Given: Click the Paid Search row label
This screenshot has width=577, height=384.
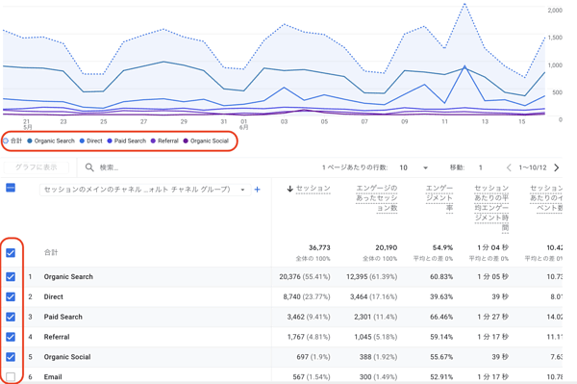Looking at the screenshot, I should [x=63, y=317].
